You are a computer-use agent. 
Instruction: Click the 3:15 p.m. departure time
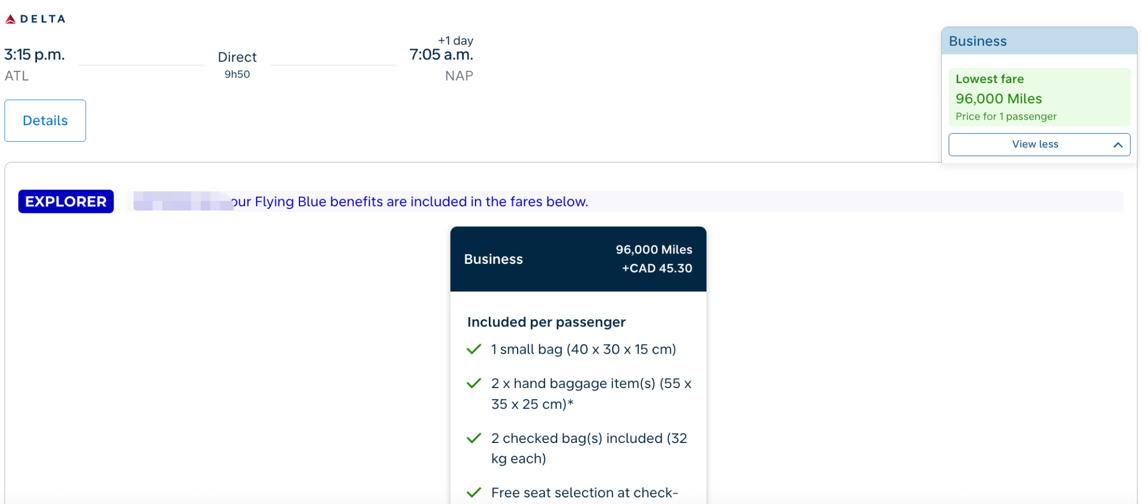(x=34, y=54)
